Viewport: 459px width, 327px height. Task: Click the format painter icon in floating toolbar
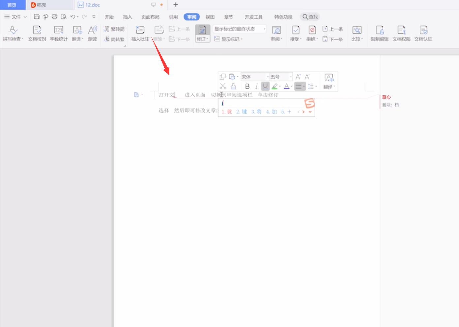(233, 86)
